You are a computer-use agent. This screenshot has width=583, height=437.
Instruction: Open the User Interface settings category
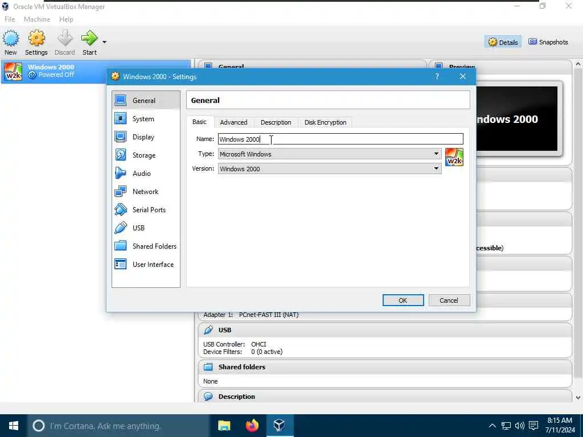146,264
